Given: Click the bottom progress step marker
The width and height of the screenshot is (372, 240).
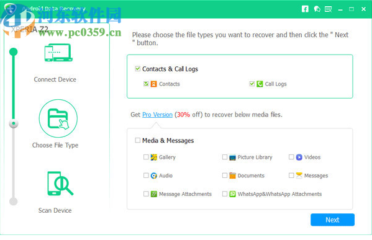Looking at the screenshot, I should point(14,202).
